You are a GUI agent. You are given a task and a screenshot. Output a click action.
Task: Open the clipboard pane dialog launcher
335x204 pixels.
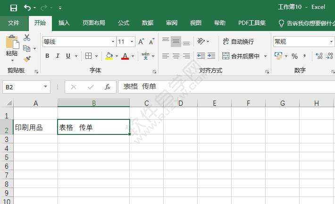click(x=36, y=72)
